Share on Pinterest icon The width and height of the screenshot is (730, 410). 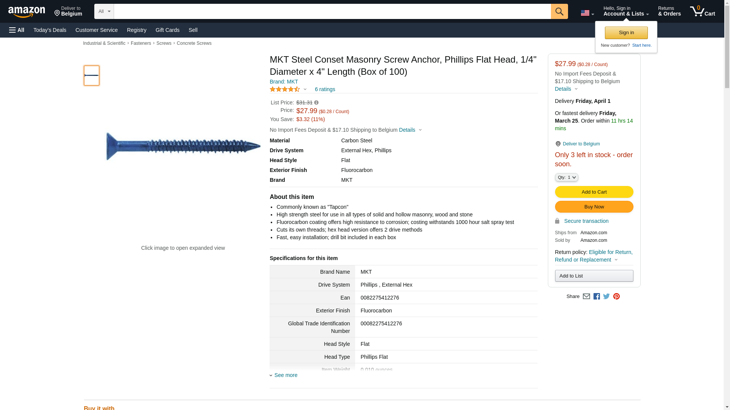pos(616,296)
